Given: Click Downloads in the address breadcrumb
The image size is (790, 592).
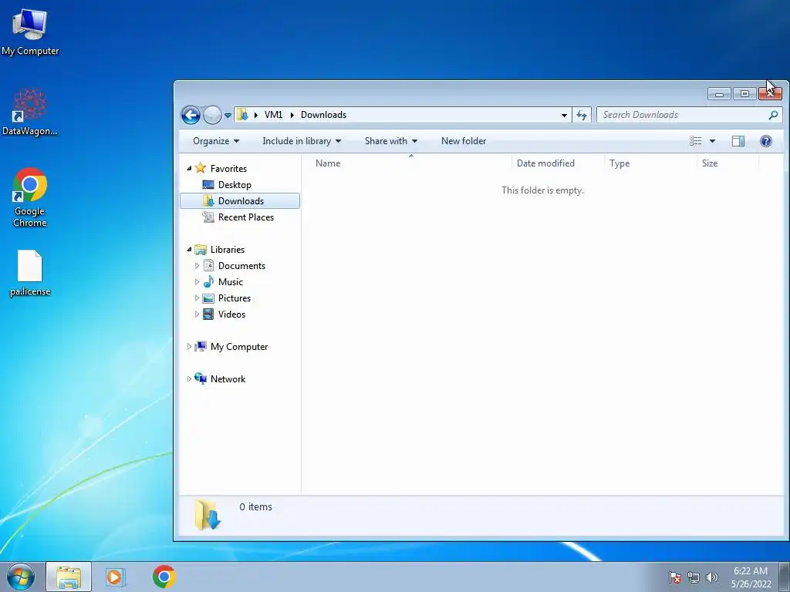Looking at the screenshot, I should pos(323,115).
